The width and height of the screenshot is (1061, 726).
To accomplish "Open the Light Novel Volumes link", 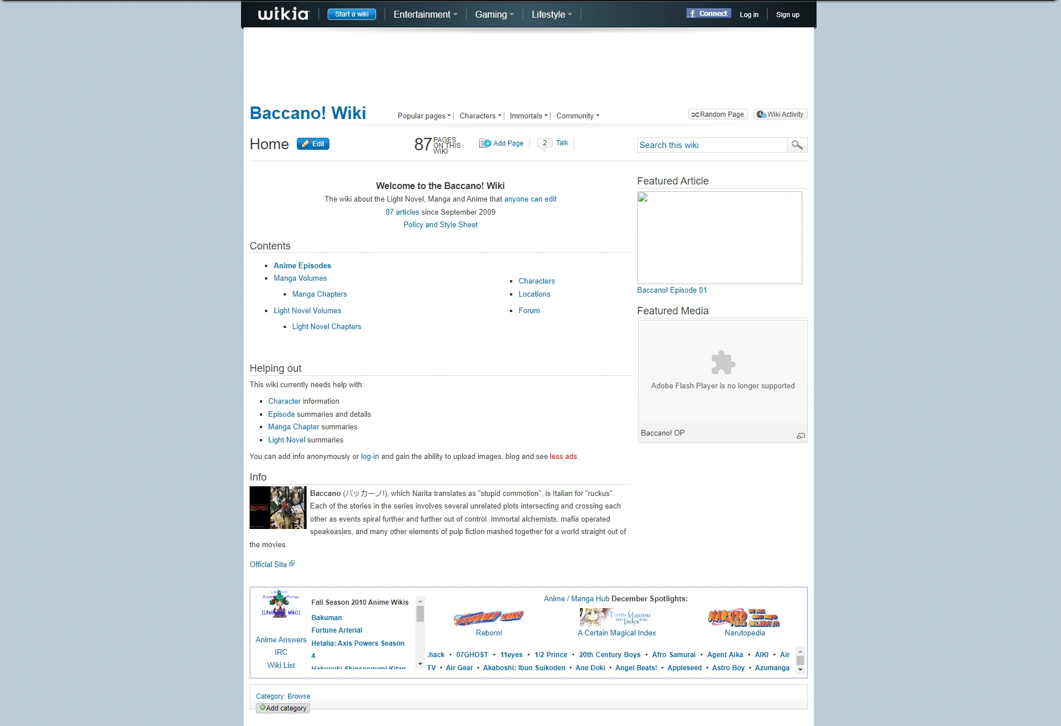I will pyautogui.click(x=307, y=310).
